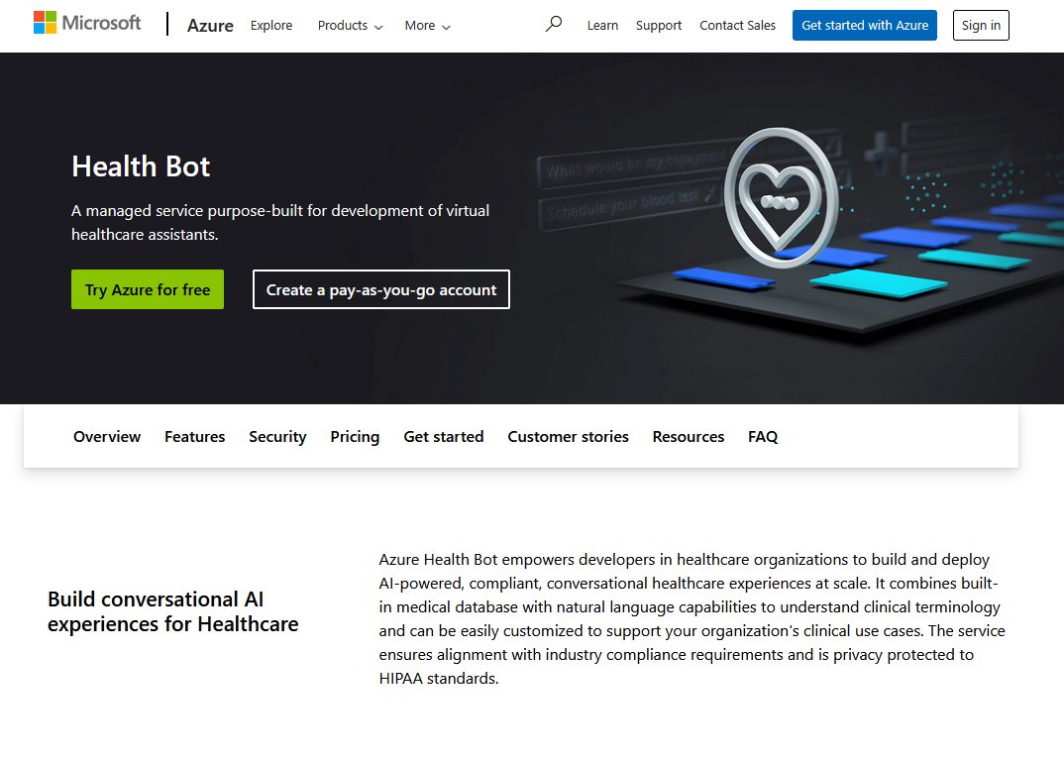This screenshot has height=762, width=1064.
Task: Click Get started with Azure button
Action: (865, 25)
